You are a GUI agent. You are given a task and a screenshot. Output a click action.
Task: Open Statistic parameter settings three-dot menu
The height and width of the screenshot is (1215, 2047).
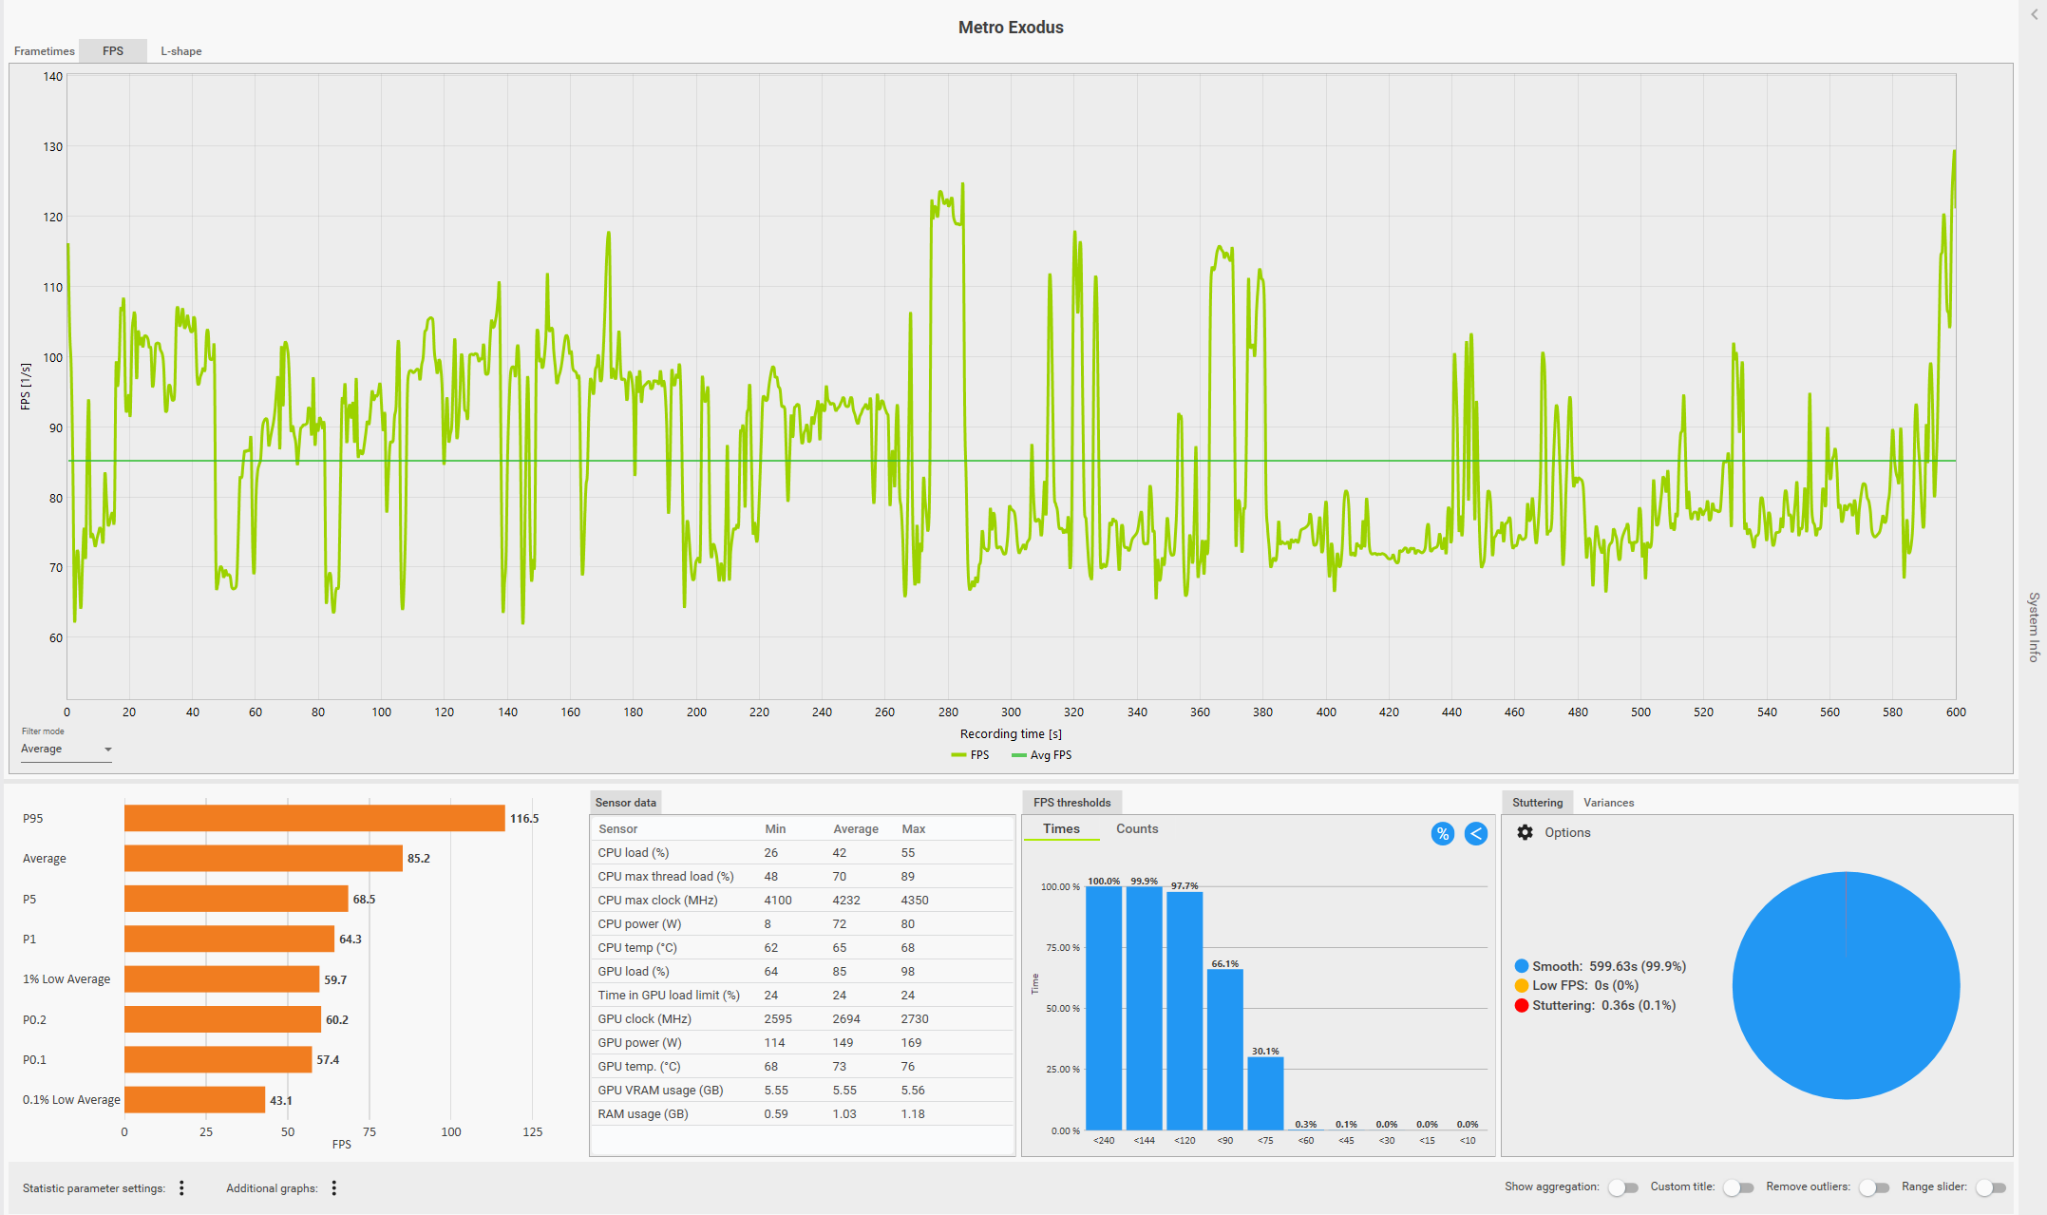(181, 1188)
